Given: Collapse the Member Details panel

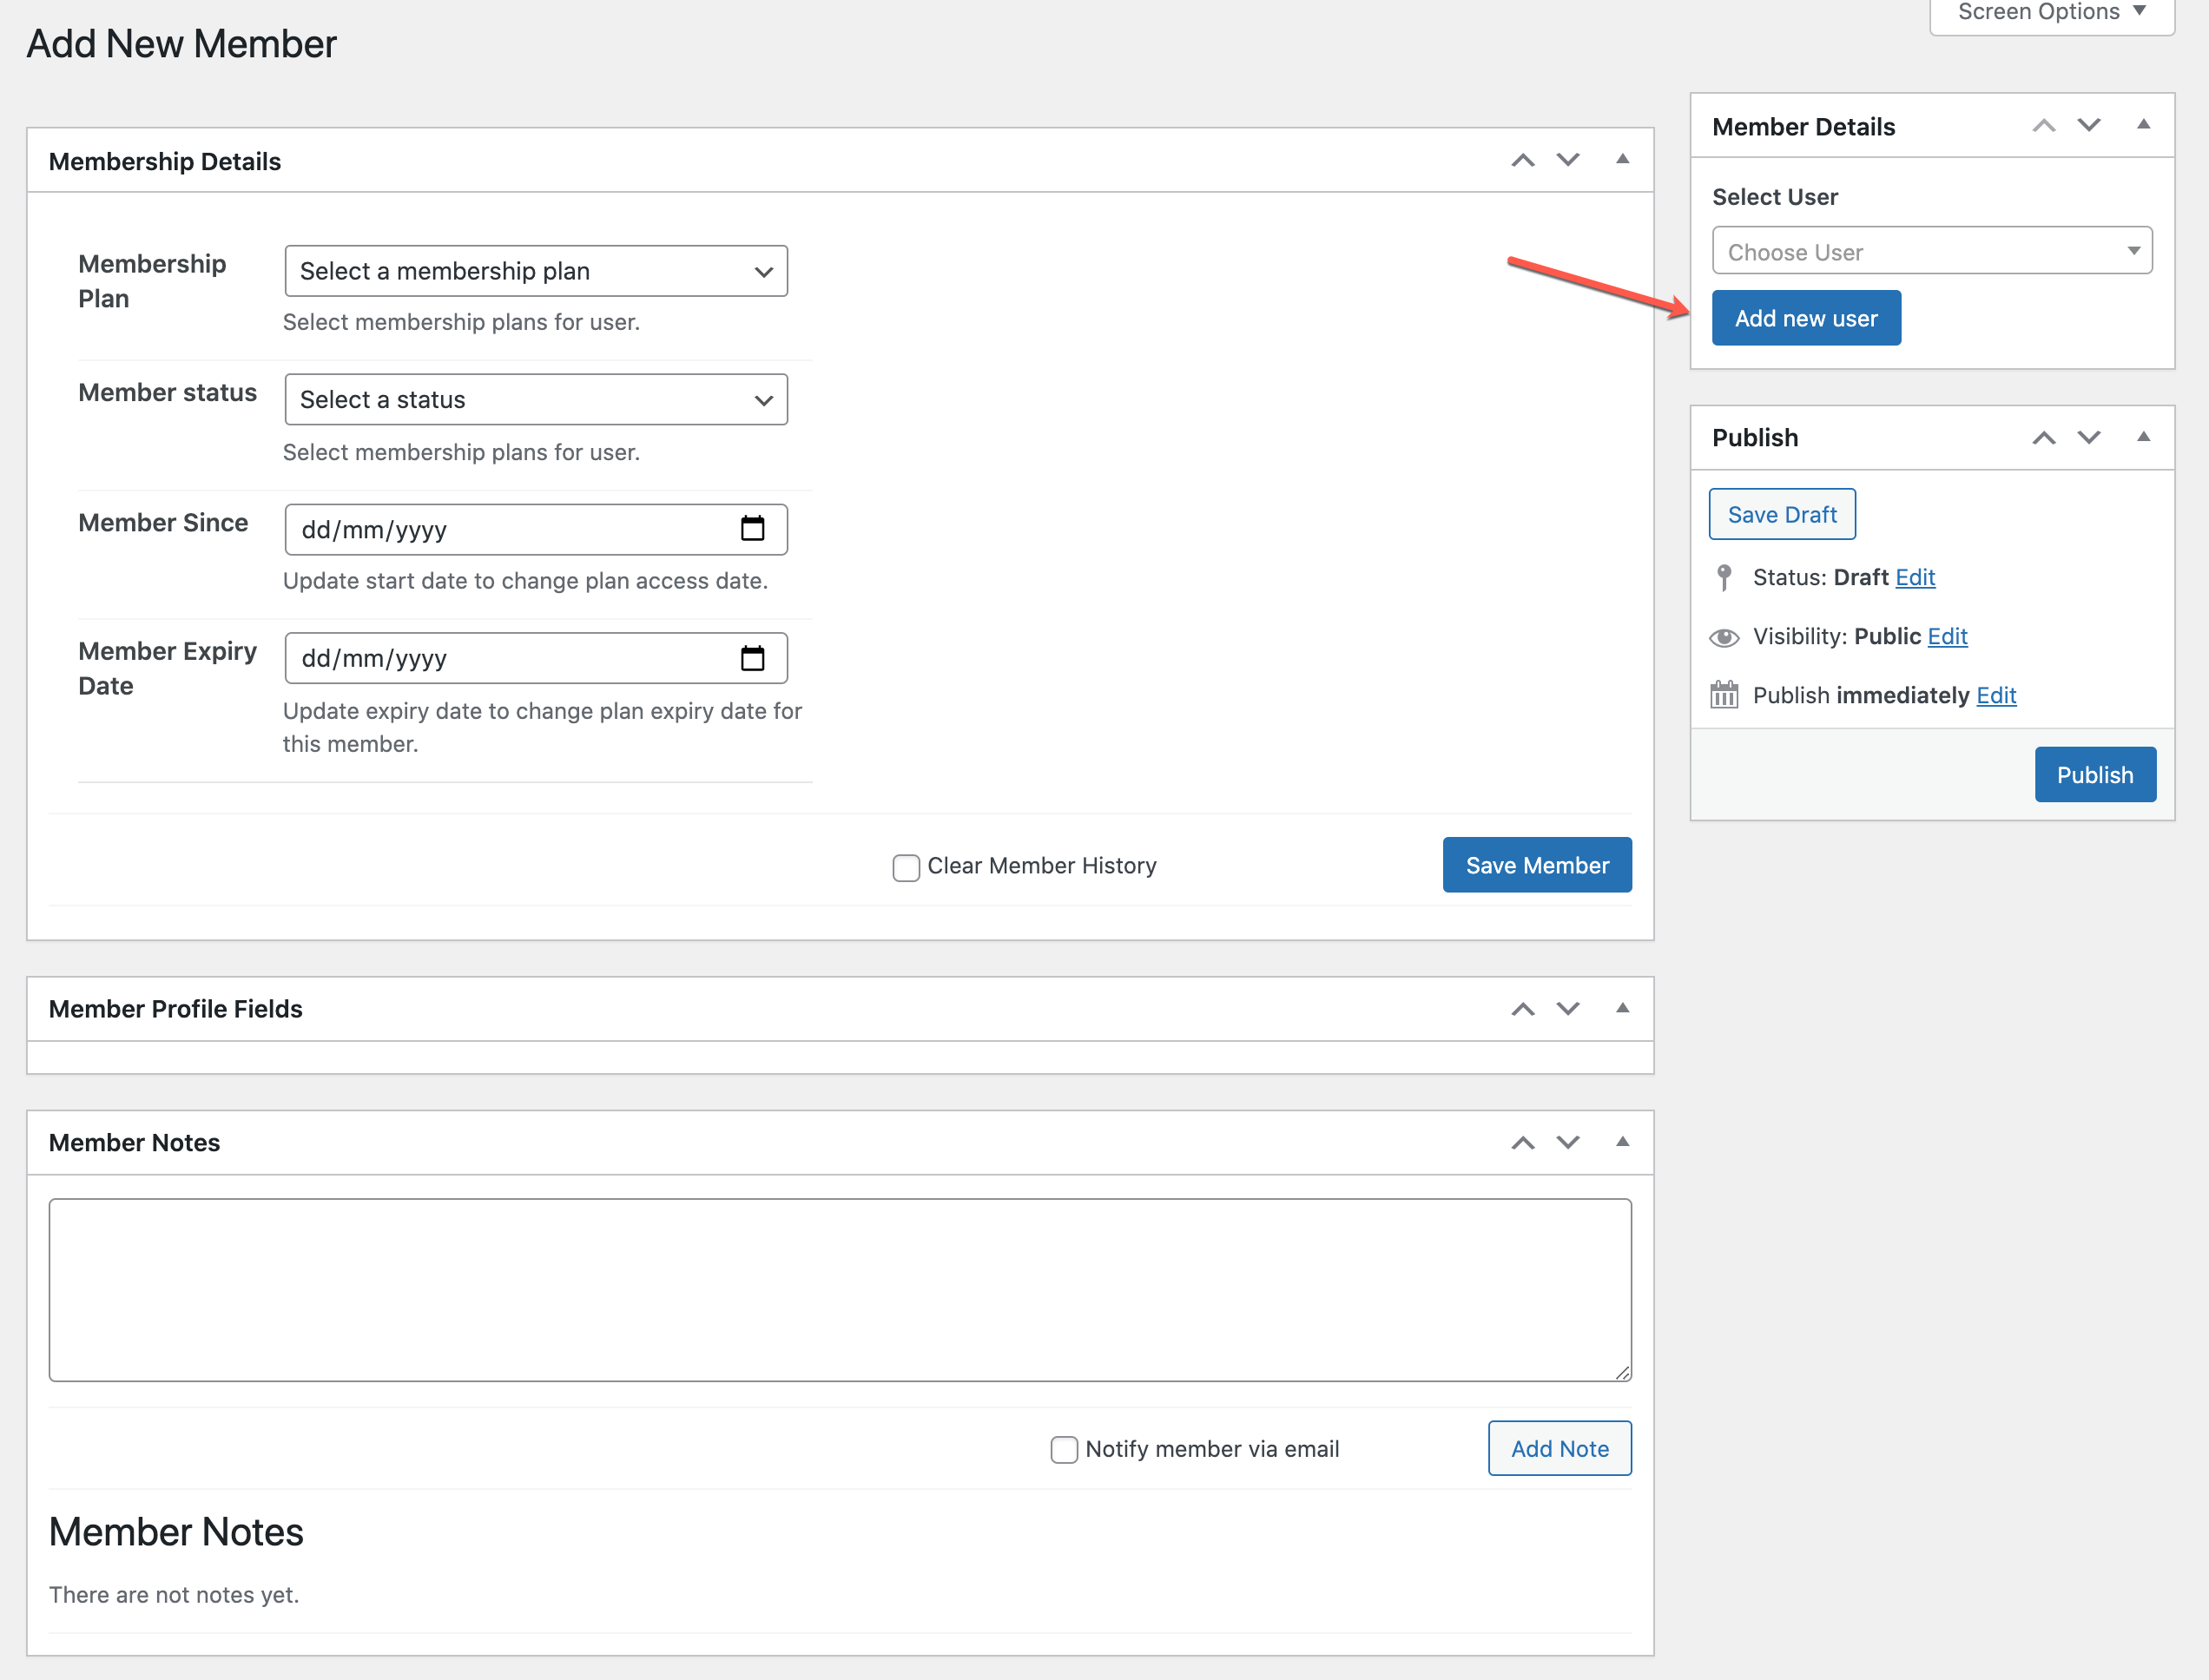Looking at the screenshot, I should [x=2143, y=126].
